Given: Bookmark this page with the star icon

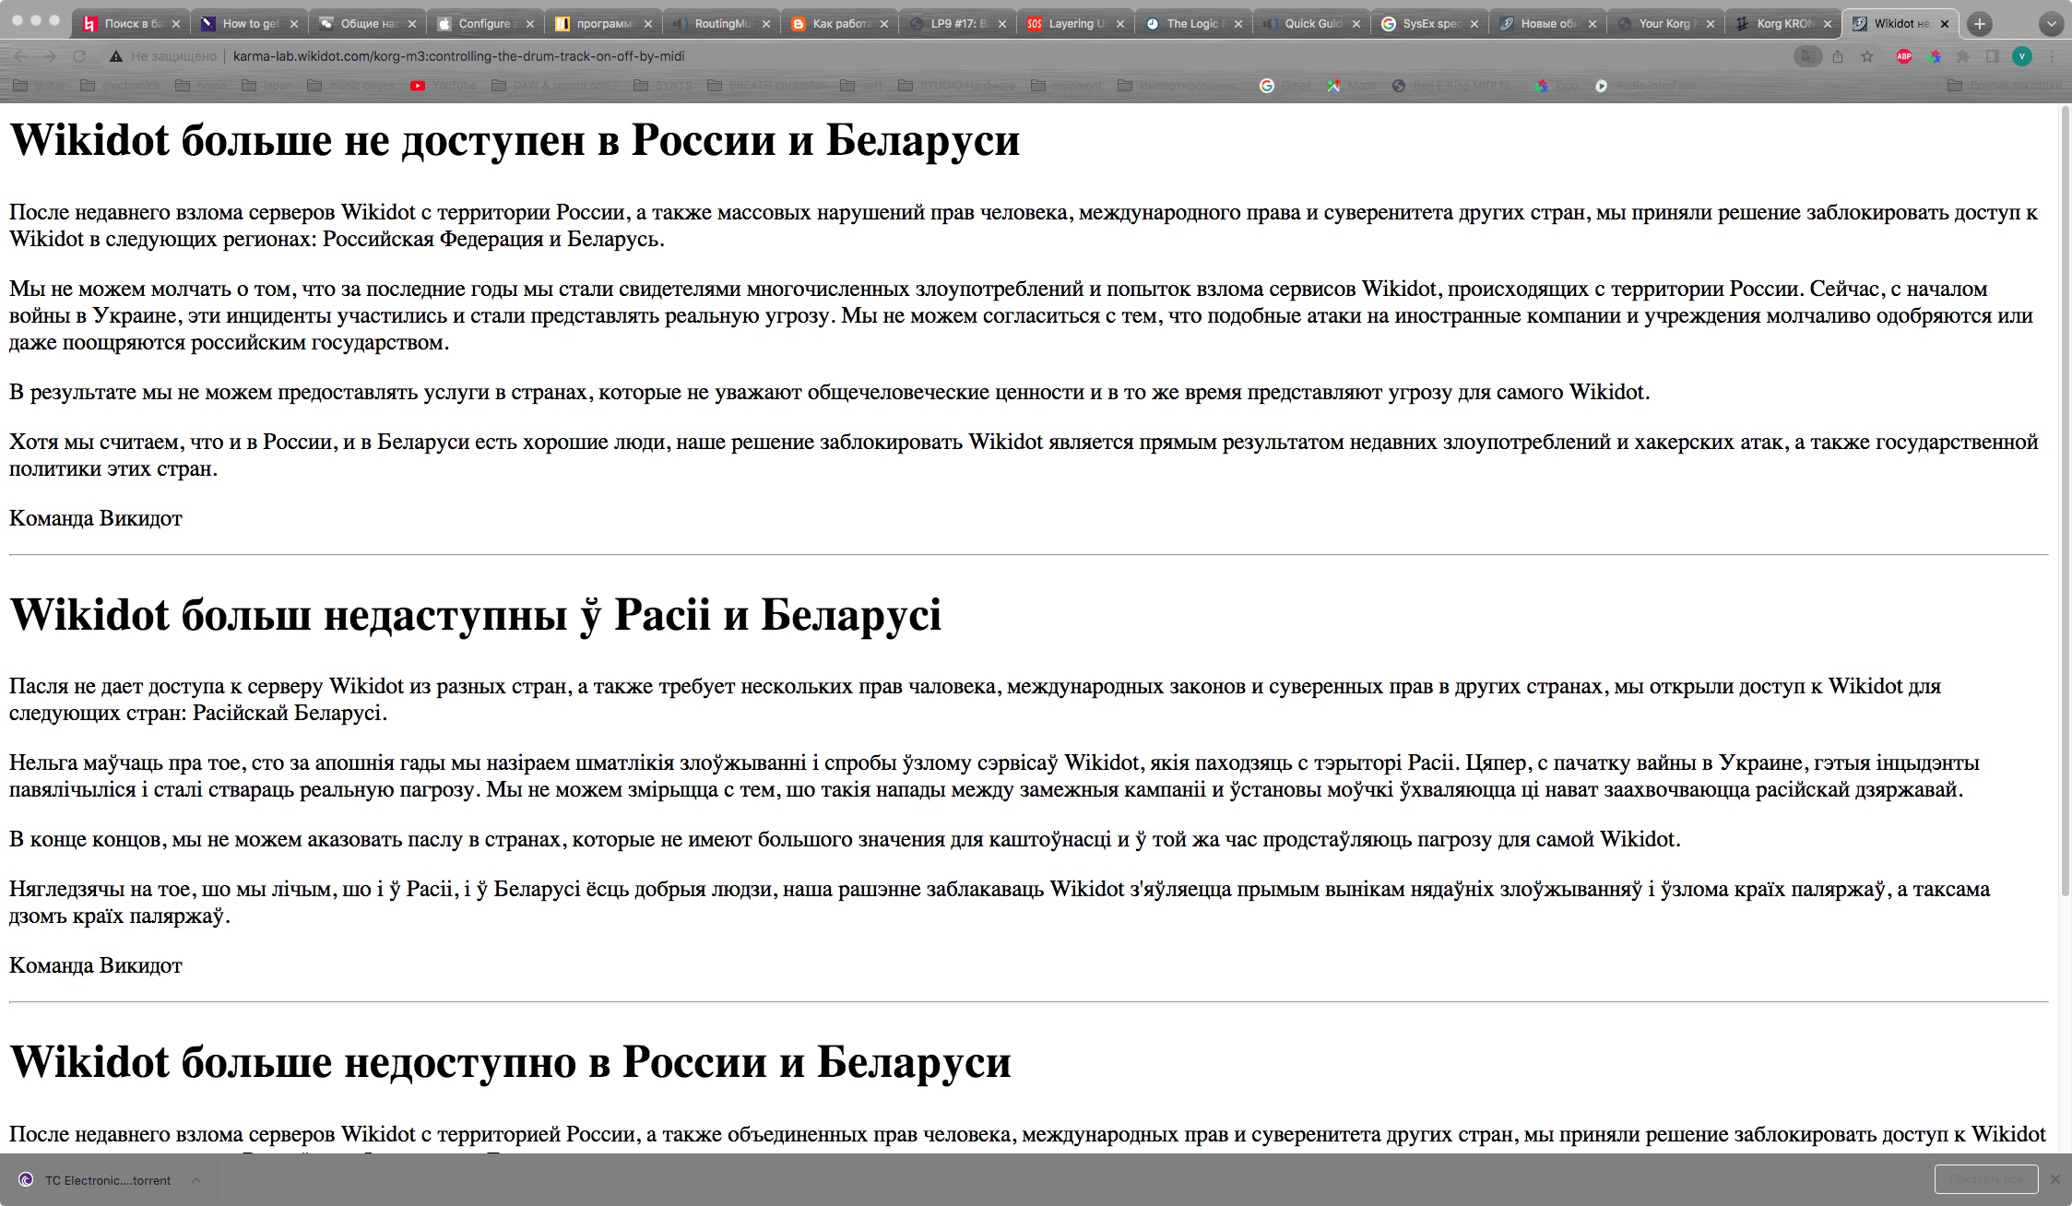Looking at the screenshot, I should pos(1867,56).
